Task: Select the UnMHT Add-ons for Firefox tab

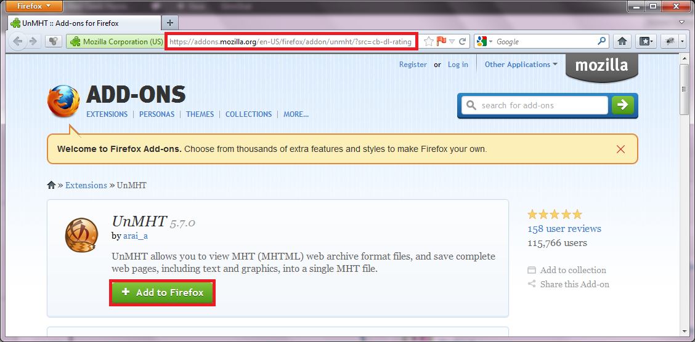Action: click(x=84, y=23)
